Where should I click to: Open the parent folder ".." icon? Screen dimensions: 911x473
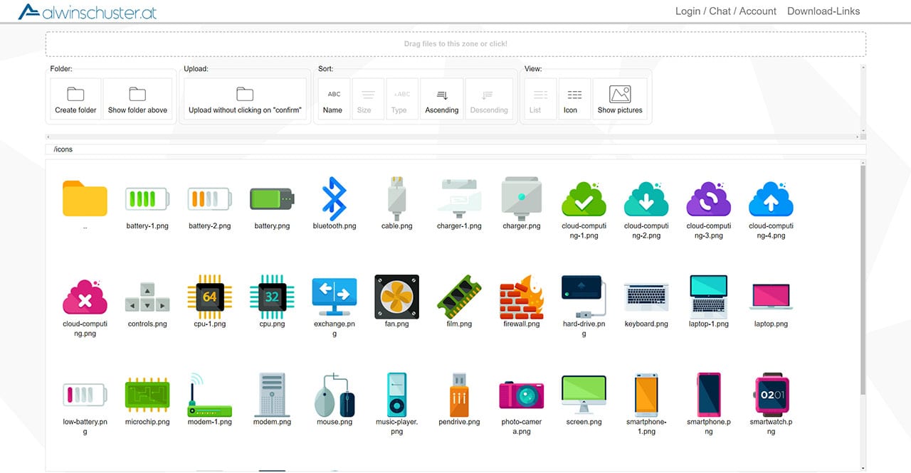(85, 198)
